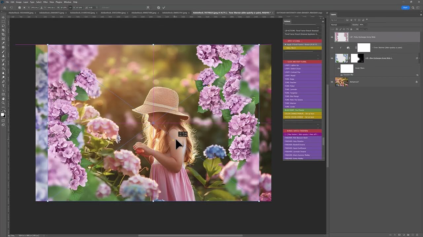Select the Brush tool
Image resolution: width=423 pixels, height=237 pixels.
3,52
